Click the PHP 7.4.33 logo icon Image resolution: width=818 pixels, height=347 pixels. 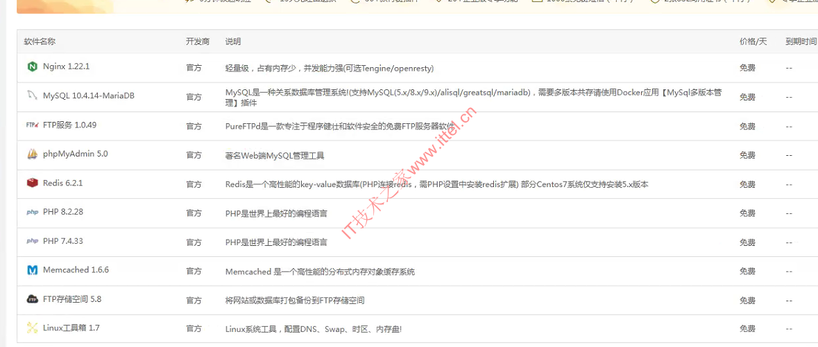33,241
